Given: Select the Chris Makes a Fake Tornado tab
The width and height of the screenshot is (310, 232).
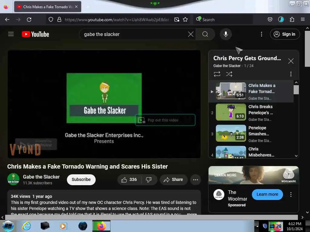Looking at the screenshot, I should tap(48, 7).
